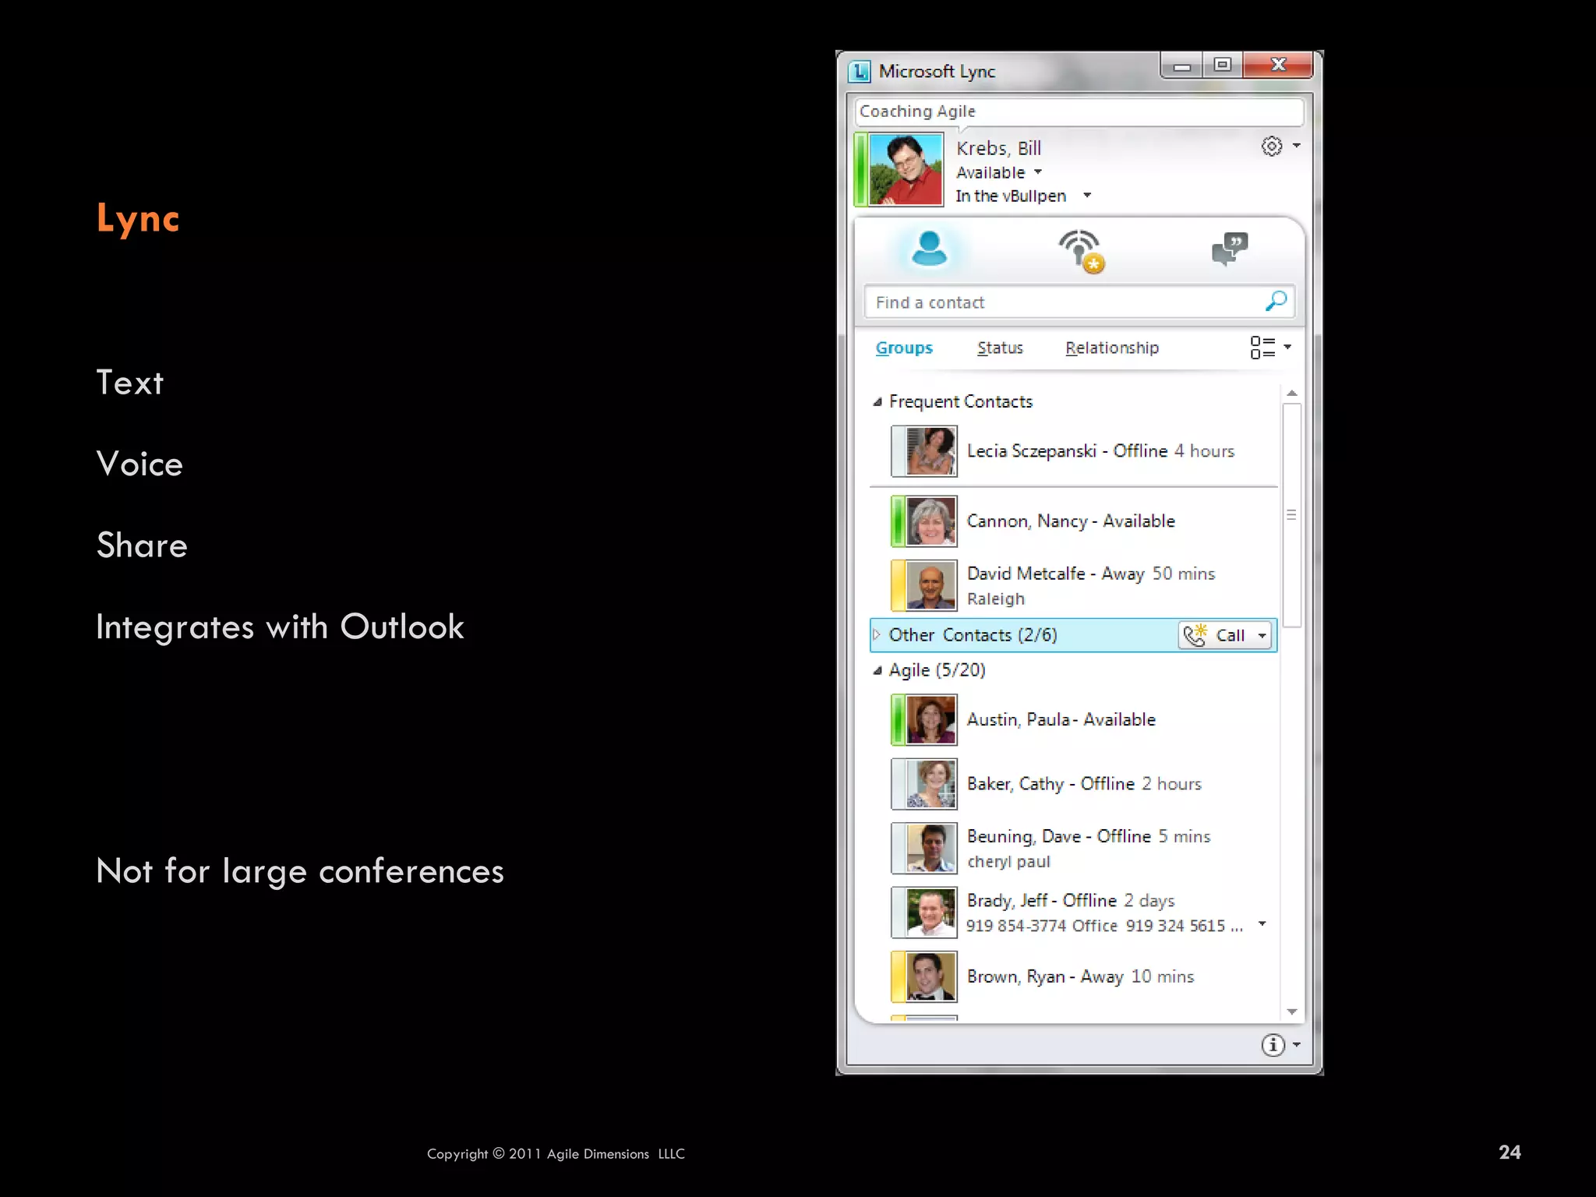This screenshot has width=1596, height=1197.
Task: Click Bill Krebs profile photo
Action: click(906, 169)
